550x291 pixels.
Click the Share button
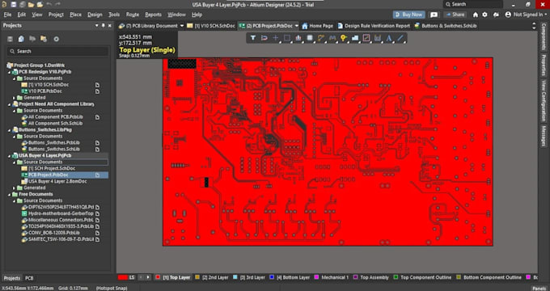click(455, 15)
